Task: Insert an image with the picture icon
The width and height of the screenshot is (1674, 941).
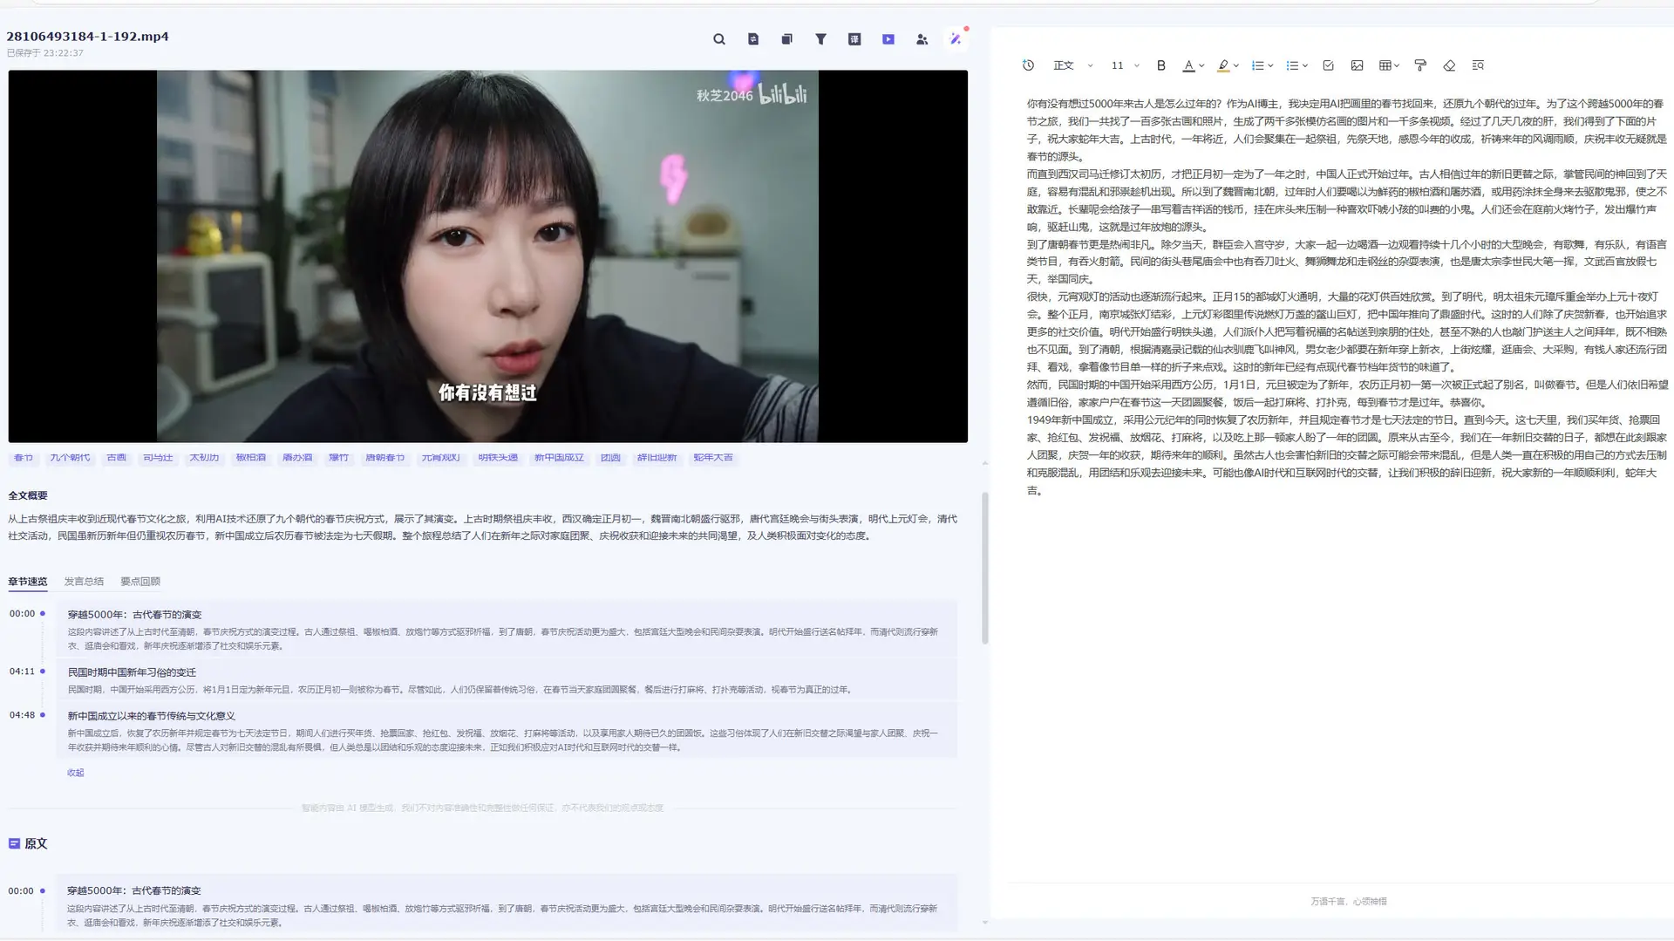Action: pyautogui.click(x=1357, y=65)
